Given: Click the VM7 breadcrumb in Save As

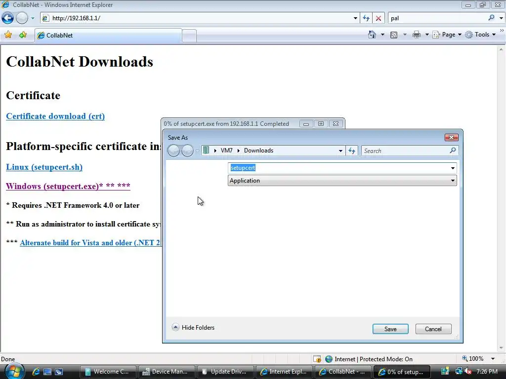Looking at the screenshot, I should pyautogui.click(x=226, y=151).
